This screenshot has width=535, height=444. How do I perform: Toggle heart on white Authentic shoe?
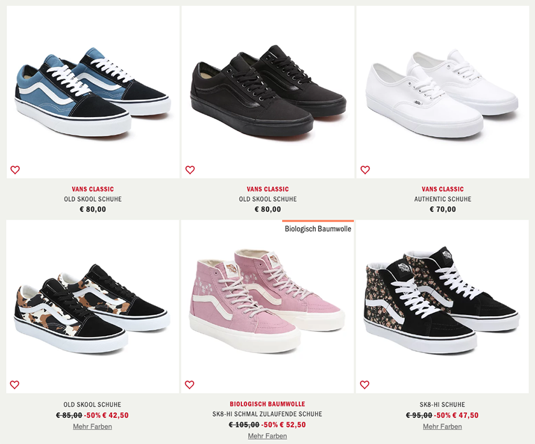(x=365, y=170)
